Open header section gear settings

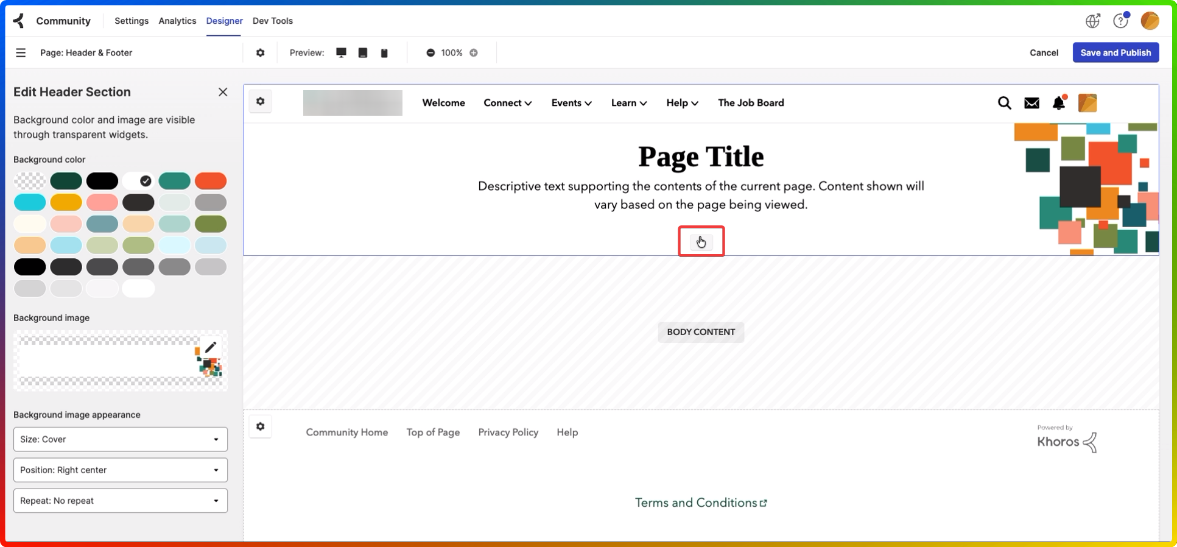tap(261, 102)
